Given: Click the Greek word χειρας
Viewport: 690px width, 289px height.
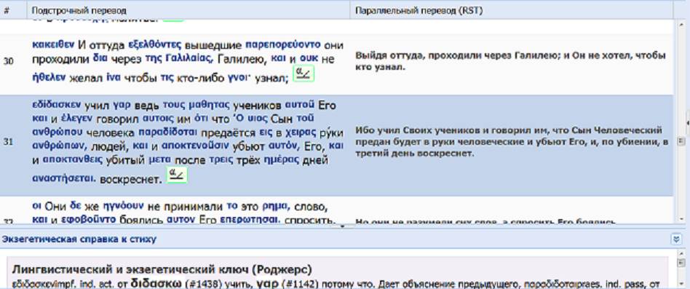Looking at the screenshot, I should coord(301,132).
